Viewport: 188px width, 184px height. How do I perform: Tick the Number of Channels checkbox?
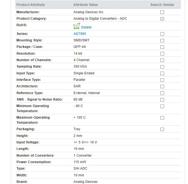click(162, 60)
